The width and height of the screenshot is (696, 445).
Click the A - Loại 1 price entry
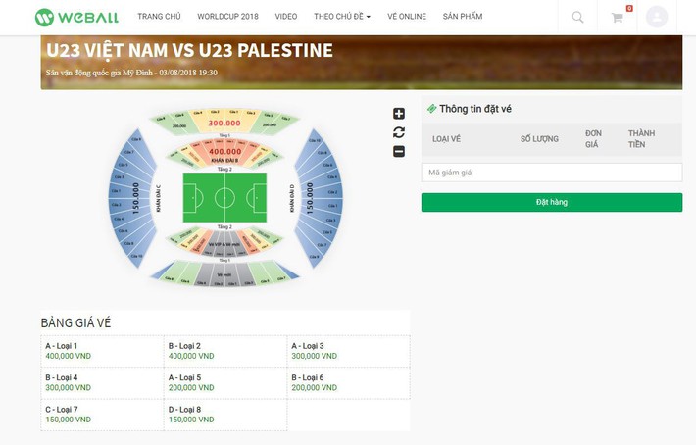pyautogui.click(x=102, y=351)
